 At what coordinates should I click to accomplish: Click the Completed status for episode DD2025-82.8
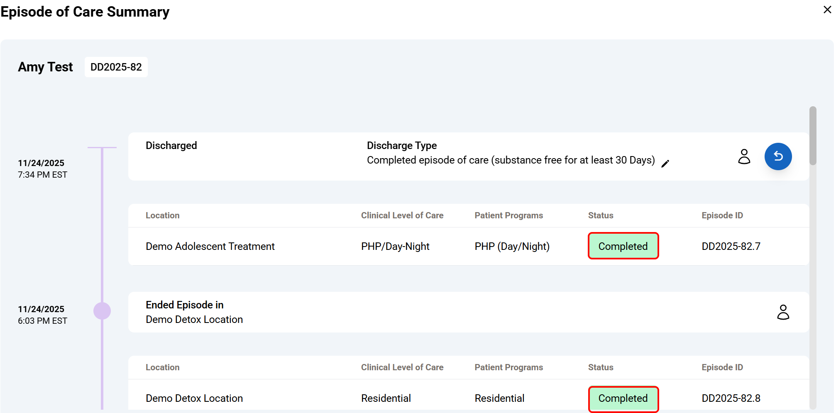point(623,398)
